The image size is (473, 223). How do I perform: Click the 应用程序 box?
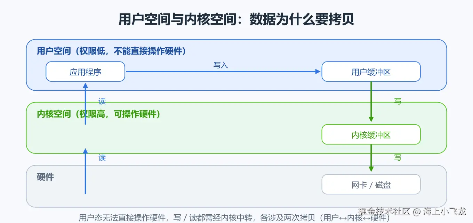[x=85, y=72]
